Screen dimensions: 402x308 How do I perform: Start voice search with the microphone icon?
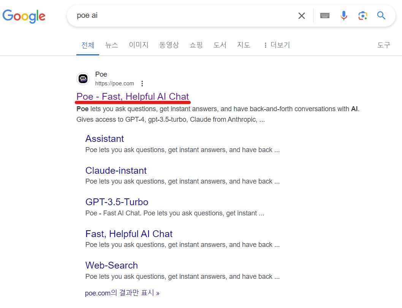(x=343, y=16)
